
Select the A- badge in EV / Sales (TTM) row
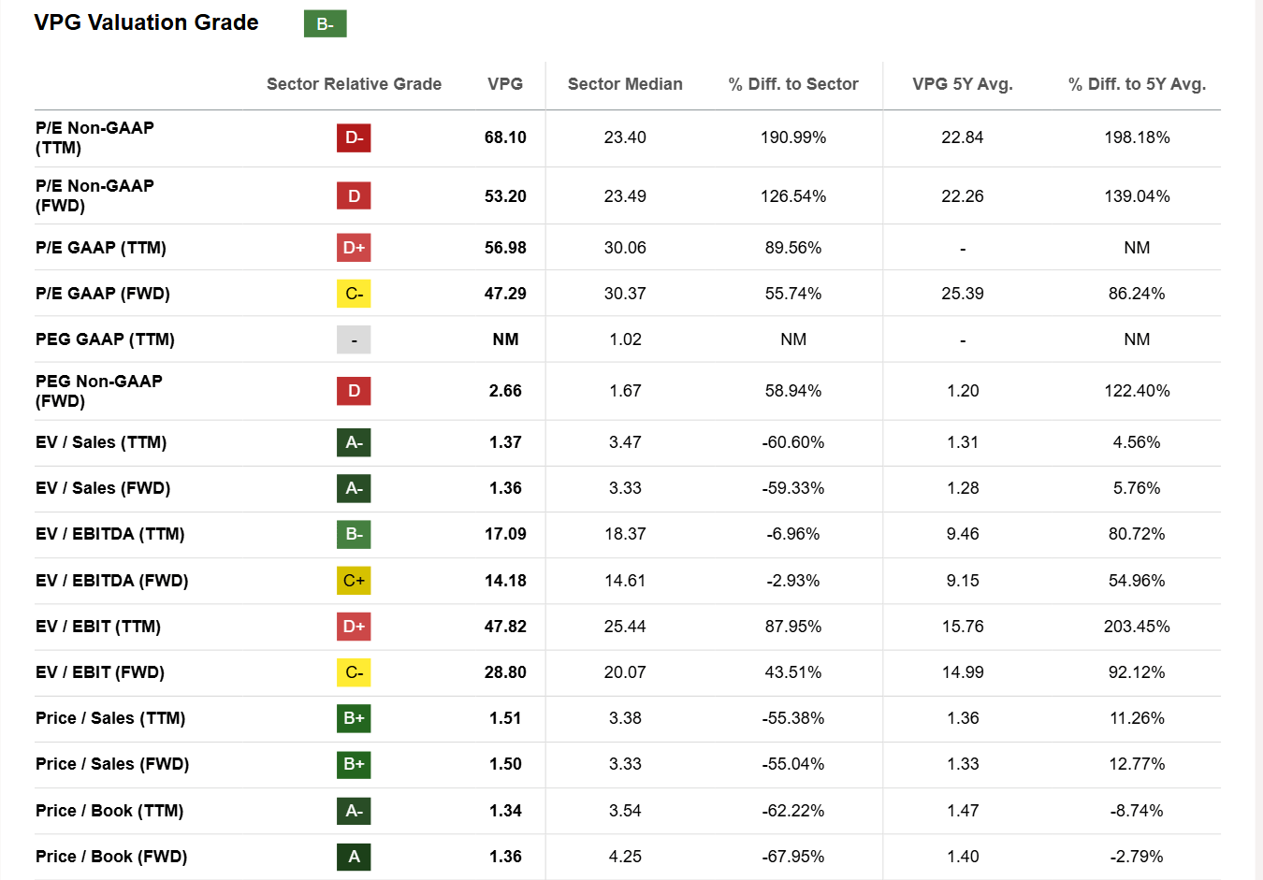(x=354, y=442)
